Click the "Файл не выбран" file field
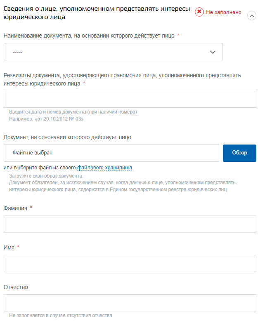This screenshot has width=265, height=325. [111, 153]
